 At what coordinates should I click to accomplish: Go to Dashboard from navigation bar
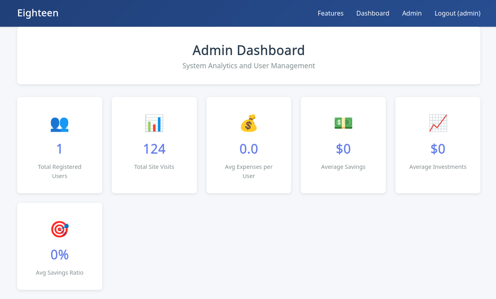coord(373,13)
